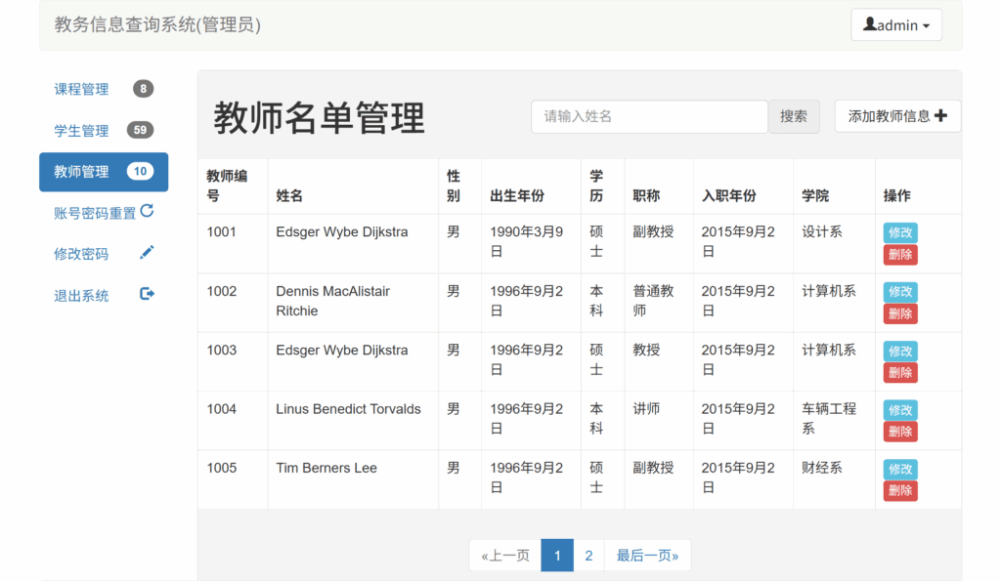Viewport: 1001px width, 581px height.
Task: Click the user icon beside admin
Action: click(869, 24)
